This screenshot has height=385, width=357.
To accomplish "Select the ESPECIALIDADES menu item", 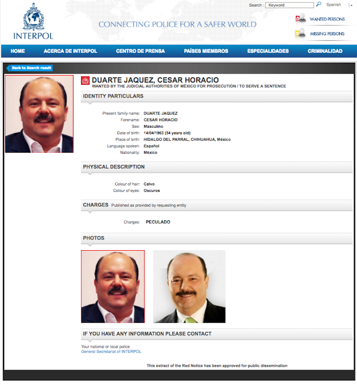I will pyautogui.click(x=268, y=51).
